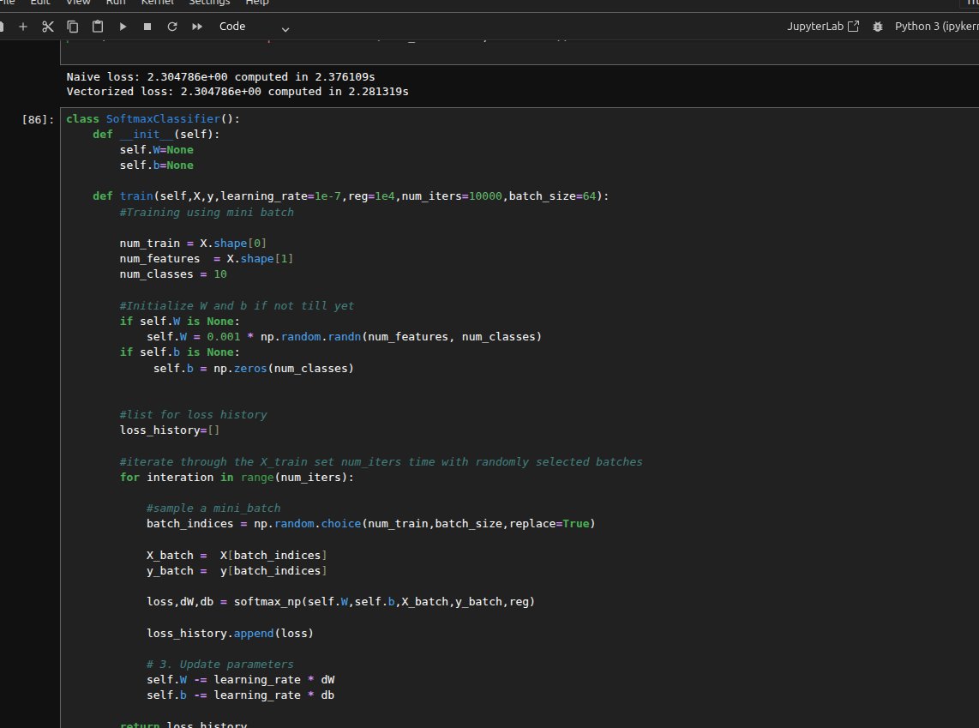The height and width of the screenshot is (728, 979).
Task: Open the Code cell type dropdown
Action: [254, 27]
